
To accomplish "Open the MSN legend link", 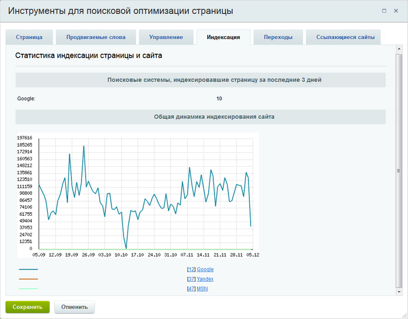I will [x=202, y=289].
